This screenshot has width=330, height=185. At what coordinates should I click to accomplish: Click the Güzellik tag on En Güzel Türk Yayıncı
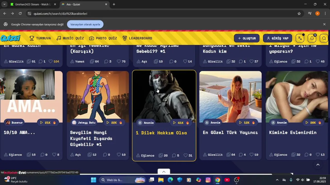click(213, 155)
